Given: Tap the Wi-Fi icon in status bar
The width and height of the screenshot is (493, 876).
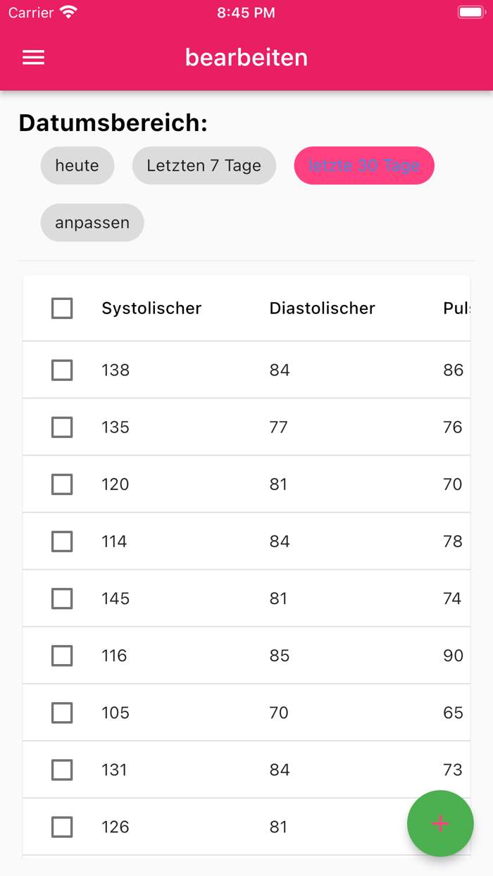Looking at the screenshot, I should (x=68, y=13).
